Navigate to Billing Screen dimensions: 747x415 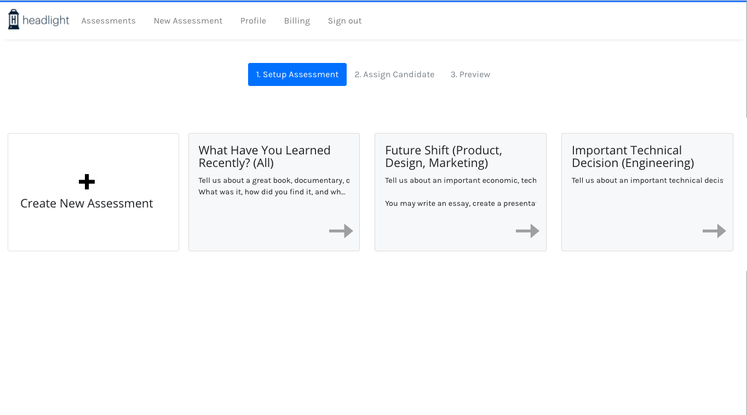[297, 21]
